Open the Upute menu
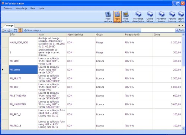Image resolution: width=186 pixels, height=135 pixels. pos(41,8)
